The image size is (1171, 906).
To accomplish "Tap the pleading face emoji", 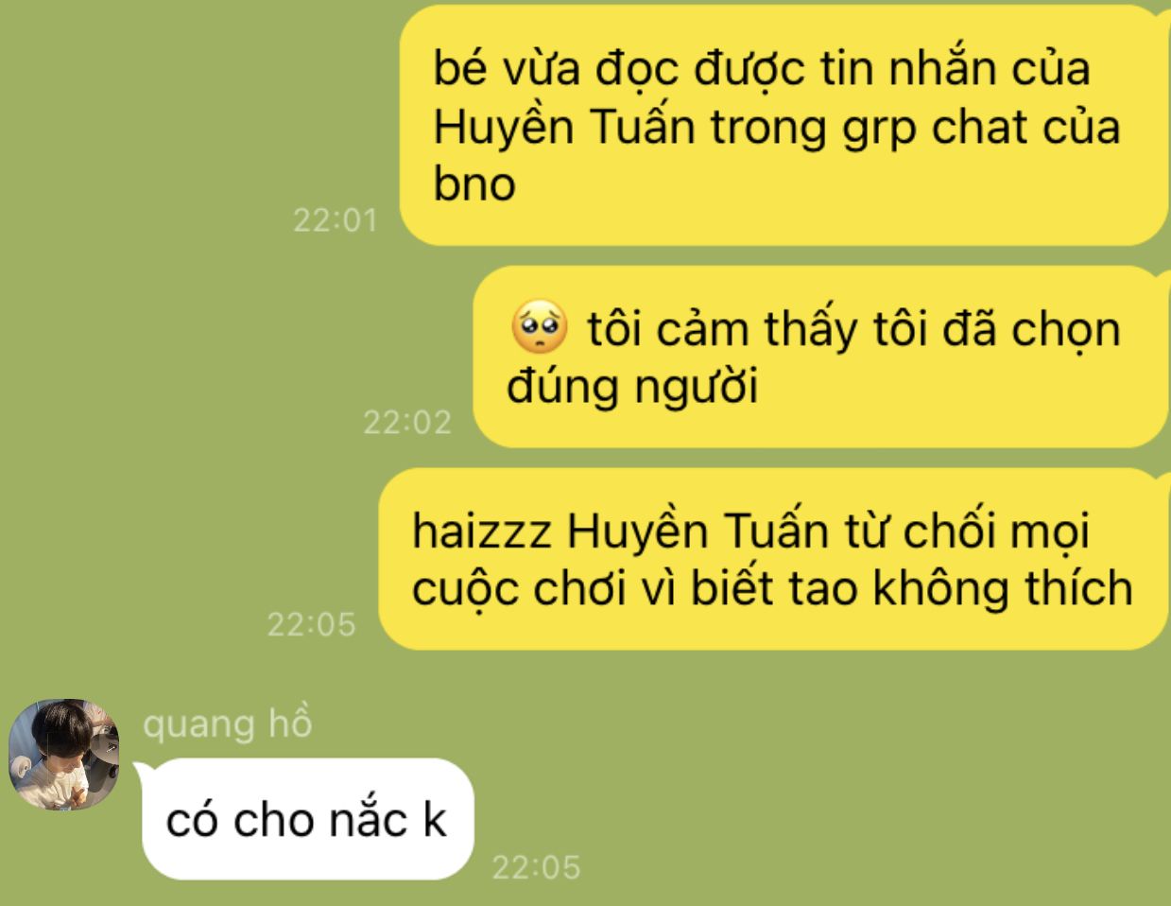I will [x=539, y=327].
